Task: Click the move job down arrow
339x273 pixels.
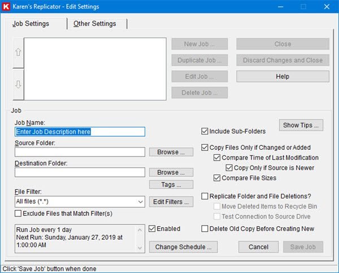Action: (x=19, y=85)
